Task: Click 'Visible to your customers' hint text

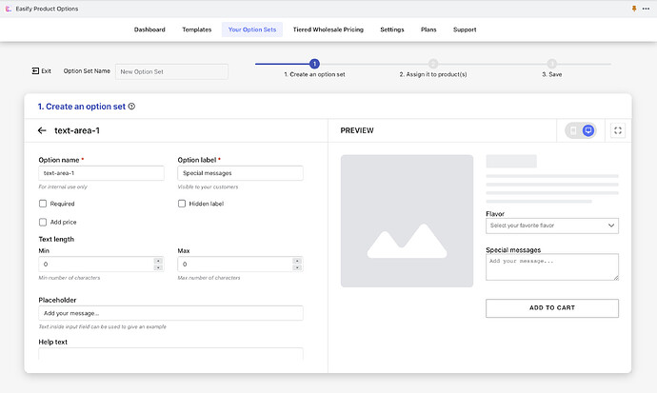Action: click(208, 187)
